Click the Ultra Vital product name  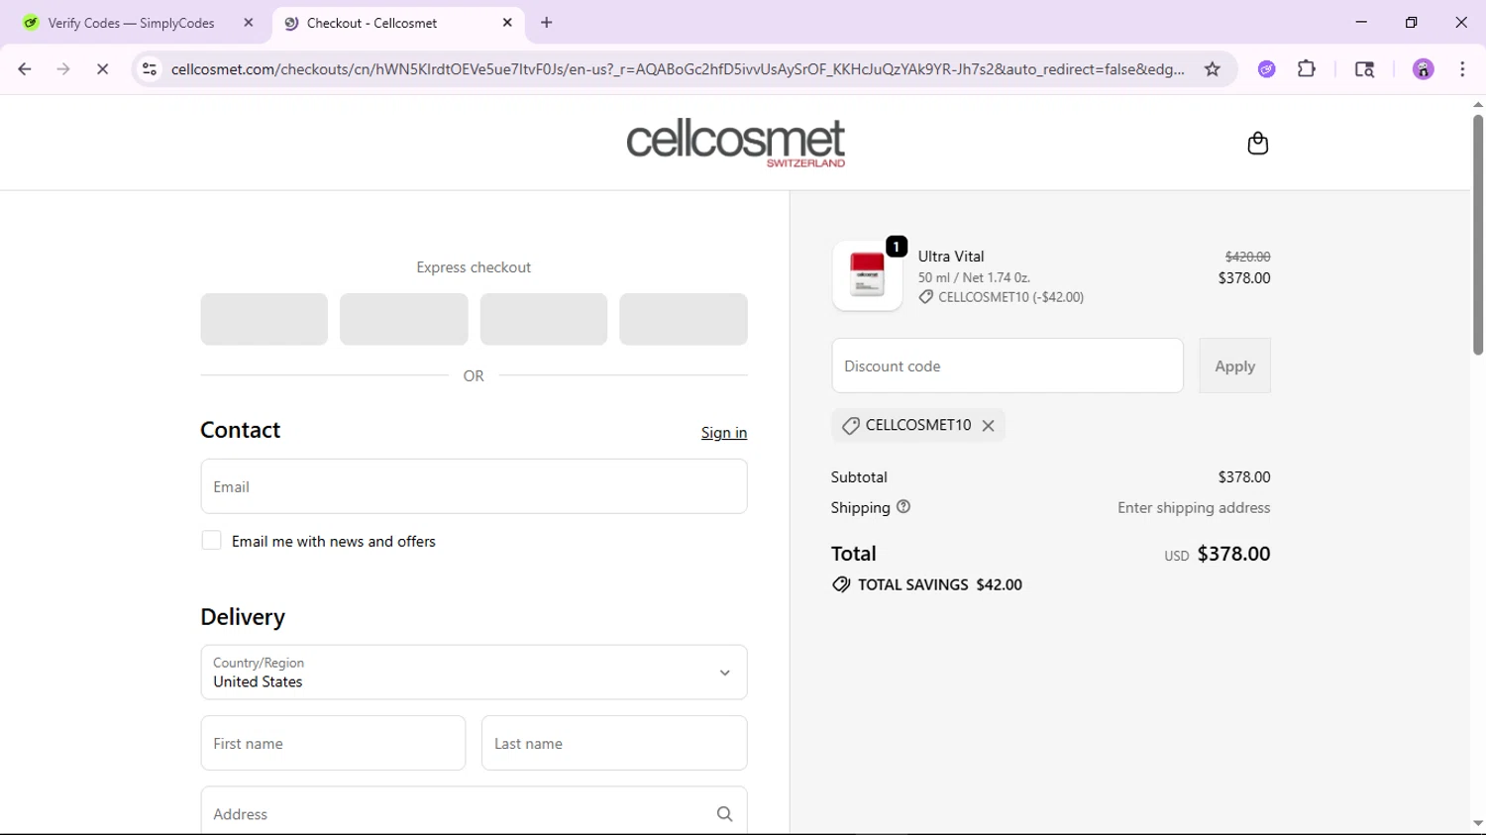(x=951, y=257)
